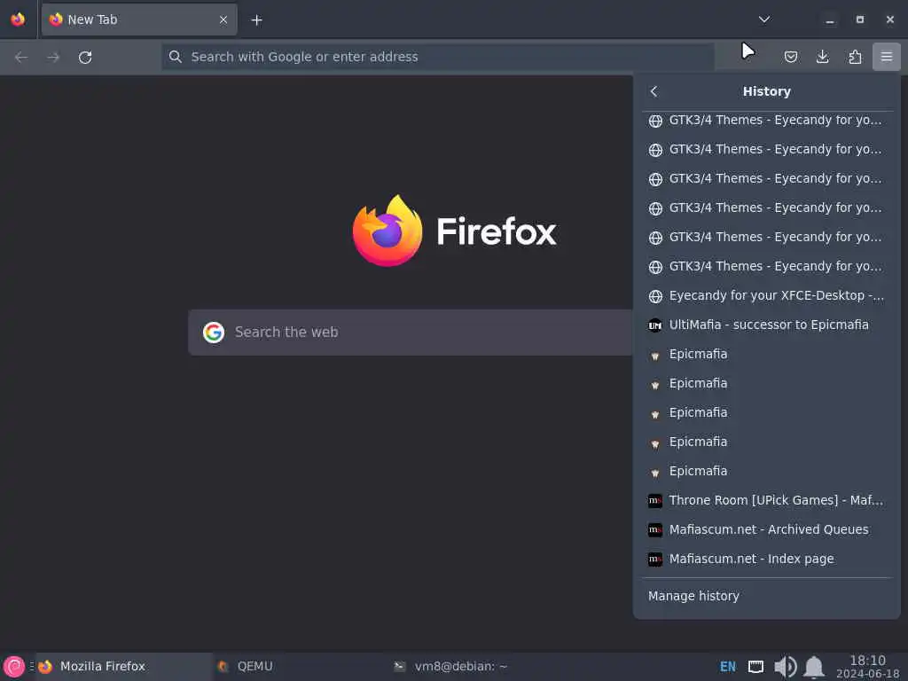Open Firefox View from the tab bar icon

18,20
